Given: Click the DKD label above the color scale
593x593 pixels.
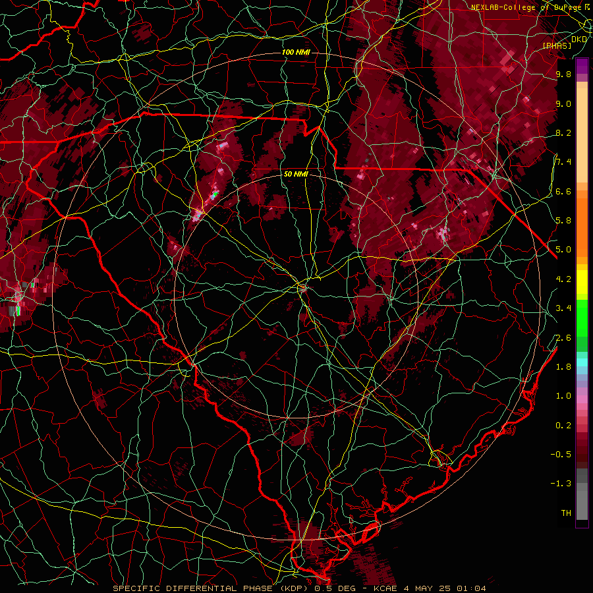Looking at the screenshot, I should tap(579, 39).
